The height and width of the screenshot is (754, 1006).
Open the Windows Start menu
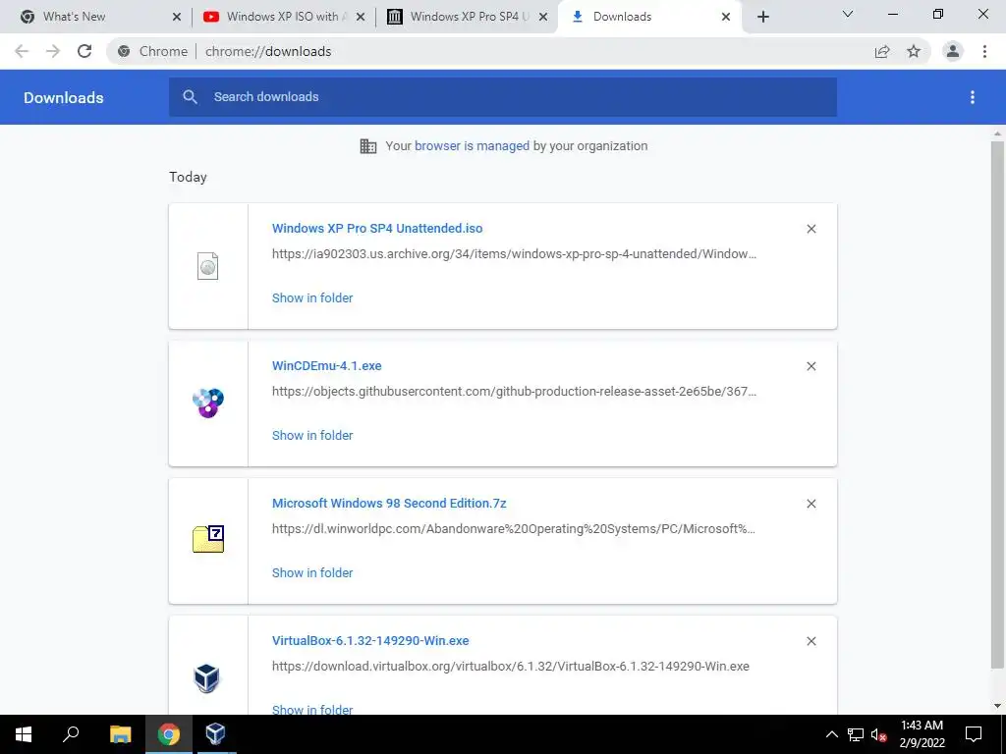[x=24, y=734]
